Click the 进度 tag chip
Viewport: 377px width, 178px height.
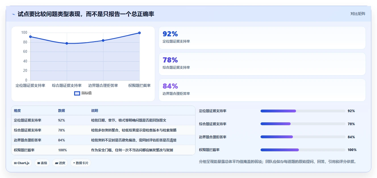pos(60,163)
